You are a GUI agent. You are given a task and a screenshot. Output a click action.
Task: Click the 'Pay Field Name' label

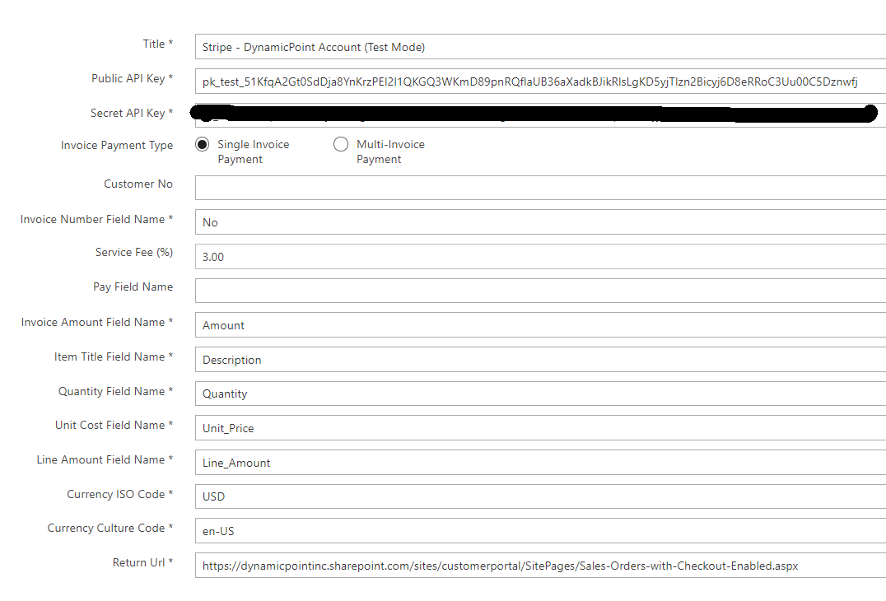point(133,287)
